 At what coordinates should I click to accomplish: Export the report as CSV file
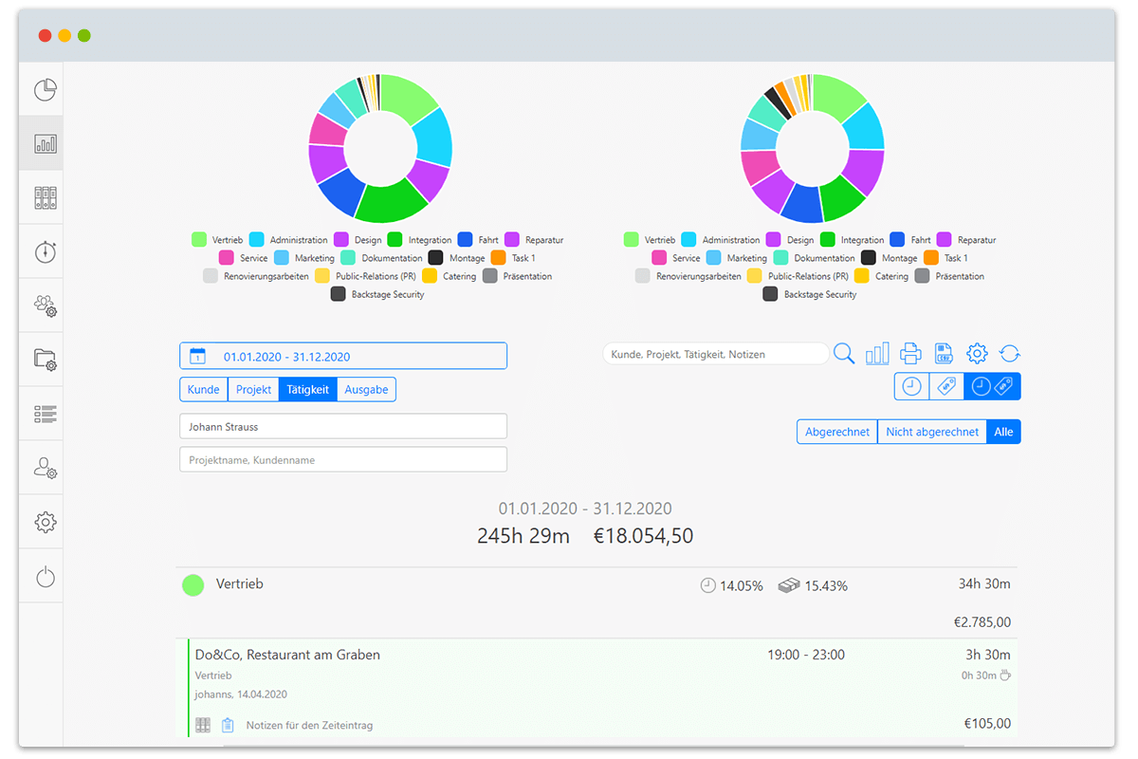click(x=944, y=354)
